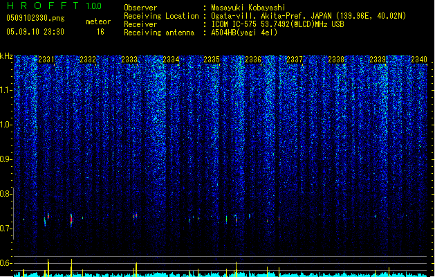
Task: Click the 2339 time marker
Action: pos(378,60)
